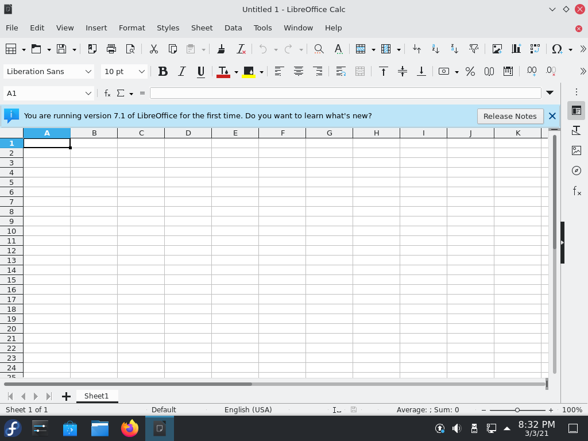Apply the yellow background color
The height and width of the screenshot is (441, 588).
(249, 71)
